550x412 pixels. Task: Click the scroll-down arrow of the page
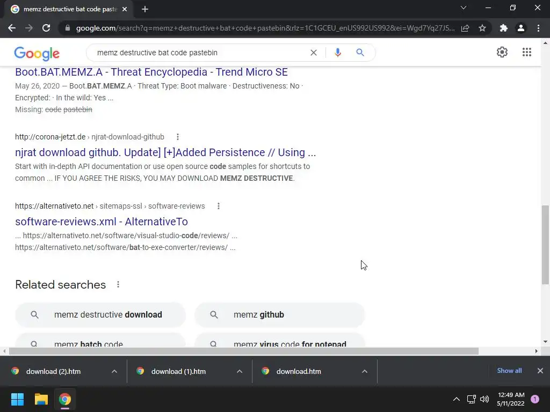(545, 342)
